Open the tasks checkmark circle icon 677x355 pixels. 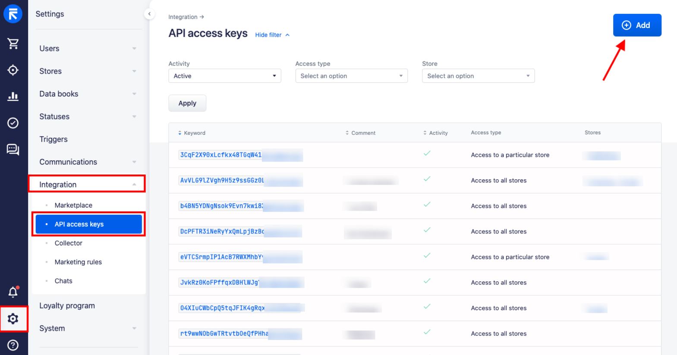tap(13, 123)
